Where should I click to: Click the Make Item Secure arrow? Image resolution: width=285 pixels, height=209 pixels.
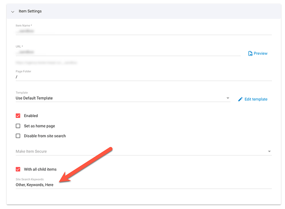click(269, 151)
